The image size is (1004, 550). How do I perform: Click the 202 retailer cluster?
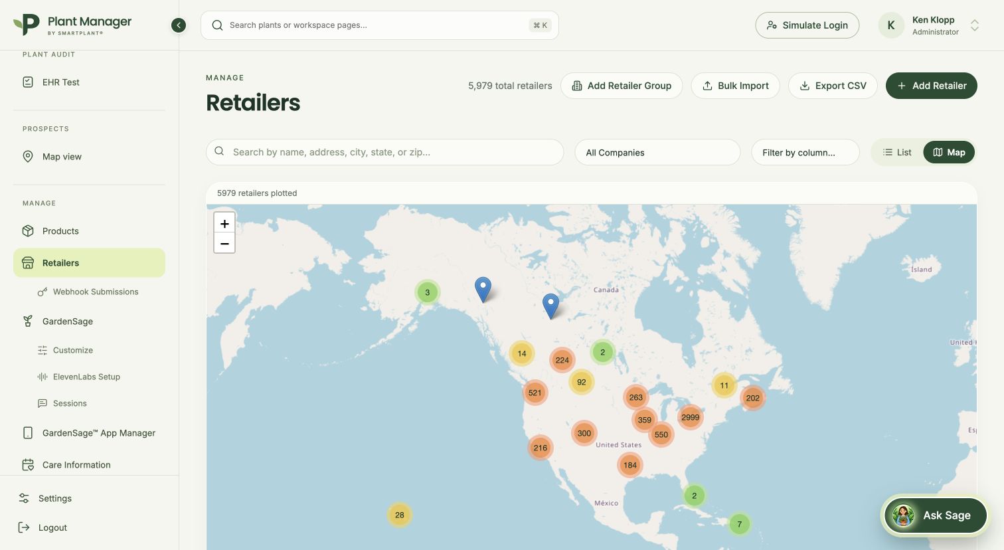coord(753,398)
